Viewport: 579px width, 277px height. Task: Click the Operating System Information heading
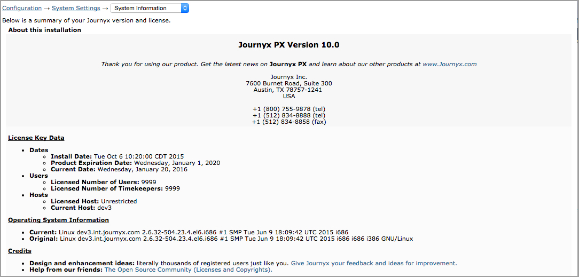58,220
